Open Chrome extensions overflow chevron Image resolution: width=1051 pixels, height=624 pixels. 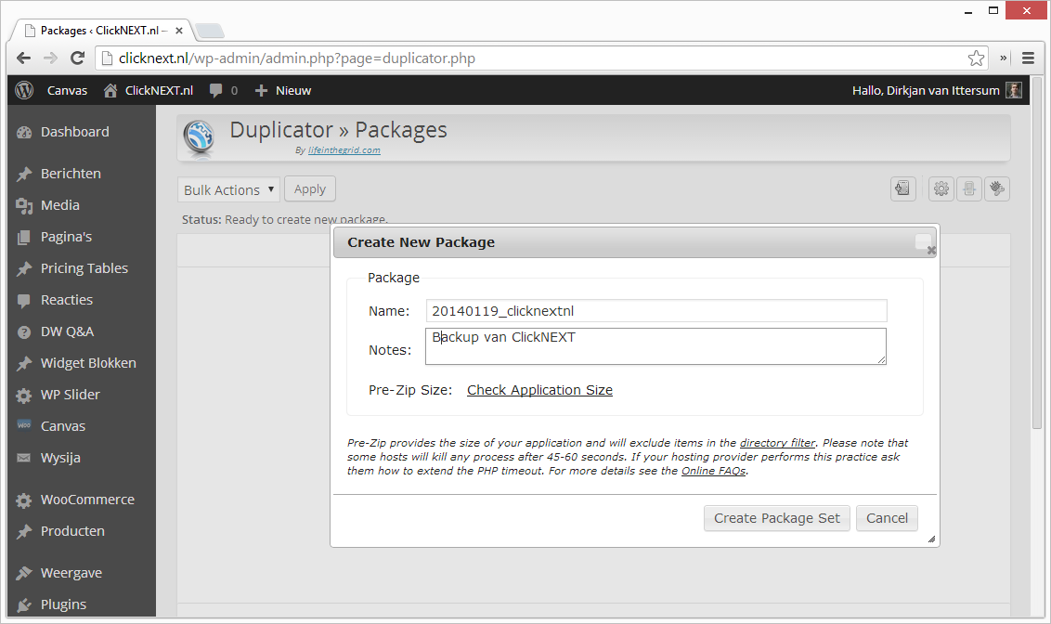(x=1004, y=58)
